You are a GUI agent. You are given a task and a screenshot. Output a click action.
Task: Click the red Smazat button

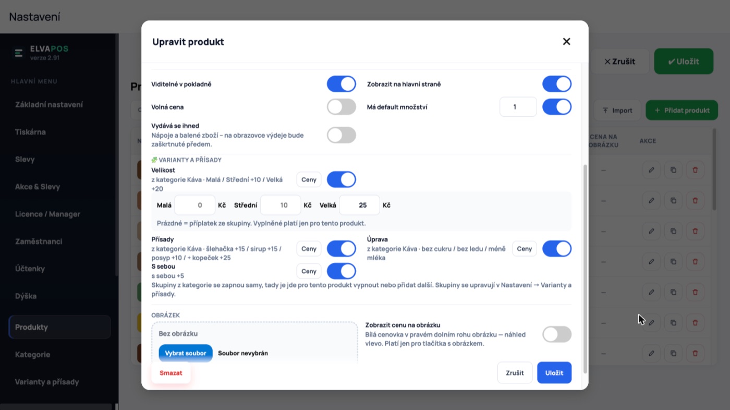pyautogui.click(x=171, y=373)
